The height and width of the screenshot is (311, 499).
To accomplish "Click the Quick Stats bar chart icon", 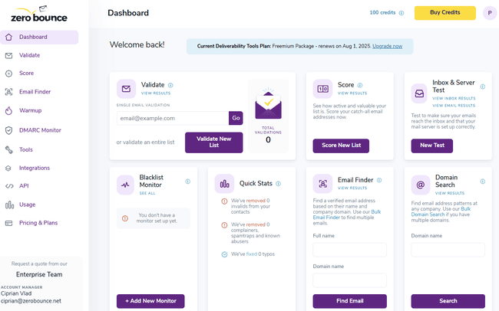I will click(225, 184).
